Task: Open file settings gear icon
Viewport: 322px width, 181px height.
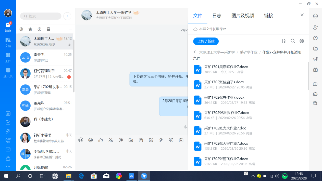Action: [302, 41]
